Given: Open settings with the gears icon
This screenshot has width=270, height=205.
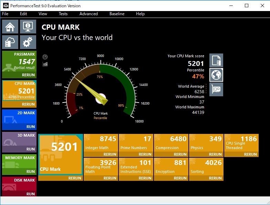Looking at the screenshot, I should click(x=28, y=42).
